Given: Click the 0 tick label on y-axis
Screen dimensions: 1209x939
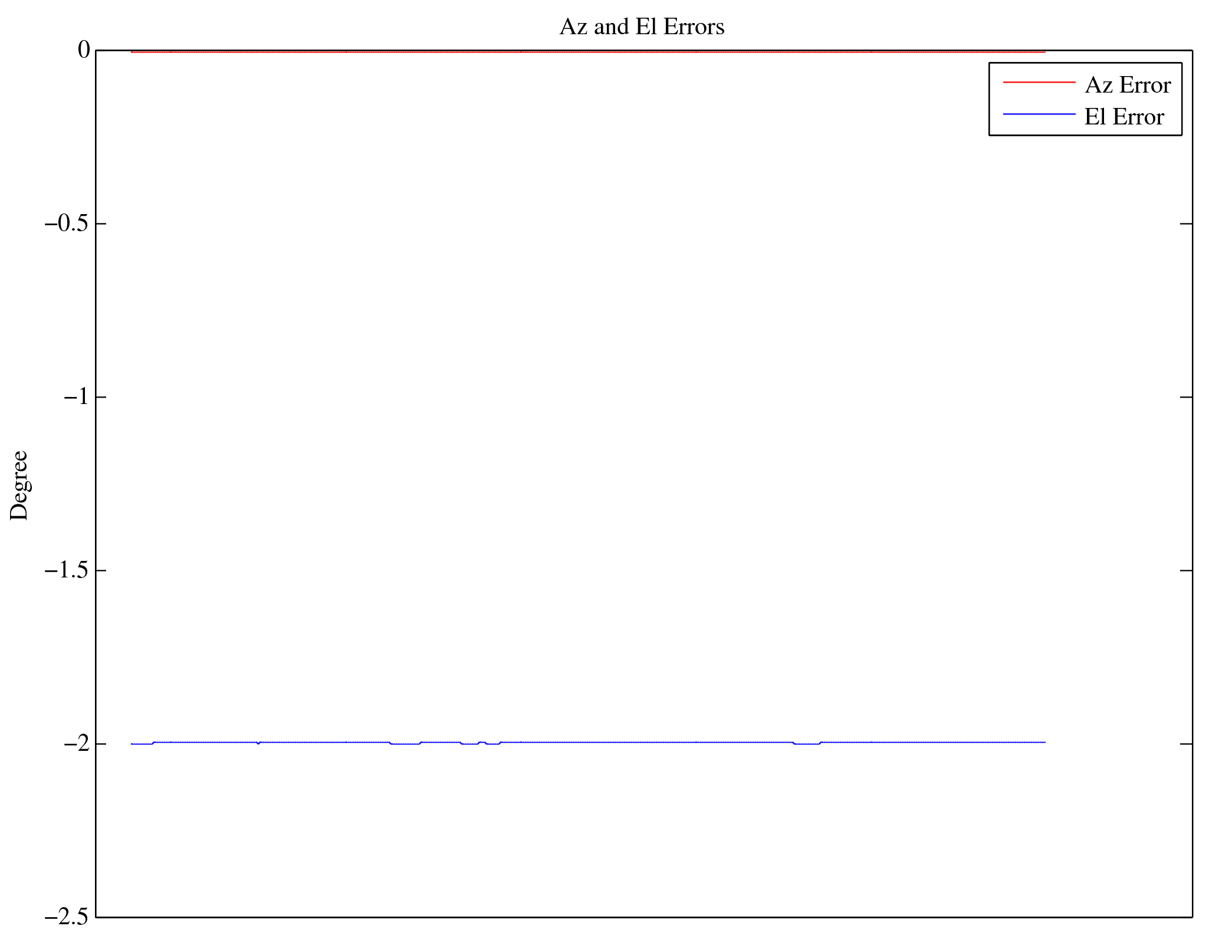Looking at the screenshot, I should coord(84,50).
